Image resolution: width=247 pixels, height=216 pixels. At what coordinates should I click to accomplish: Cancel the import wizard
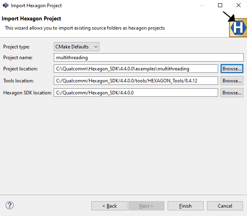tap(225, 206)
